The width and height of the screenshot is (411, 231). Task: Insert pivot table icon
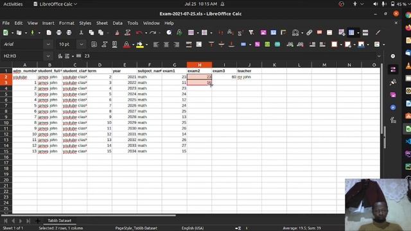point(283,33)
